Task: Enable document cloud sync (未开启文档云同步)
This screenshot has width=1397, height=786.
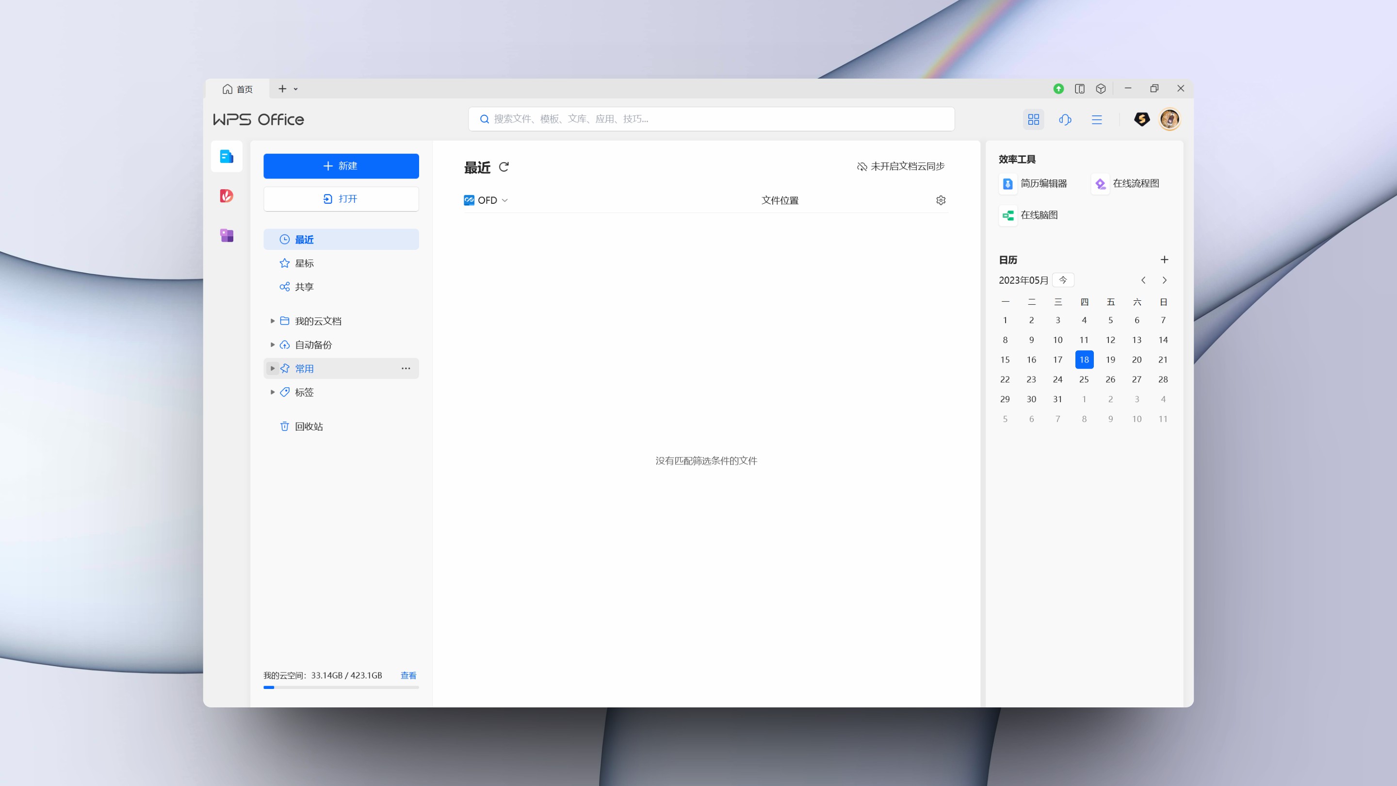Action: (901, 166)
